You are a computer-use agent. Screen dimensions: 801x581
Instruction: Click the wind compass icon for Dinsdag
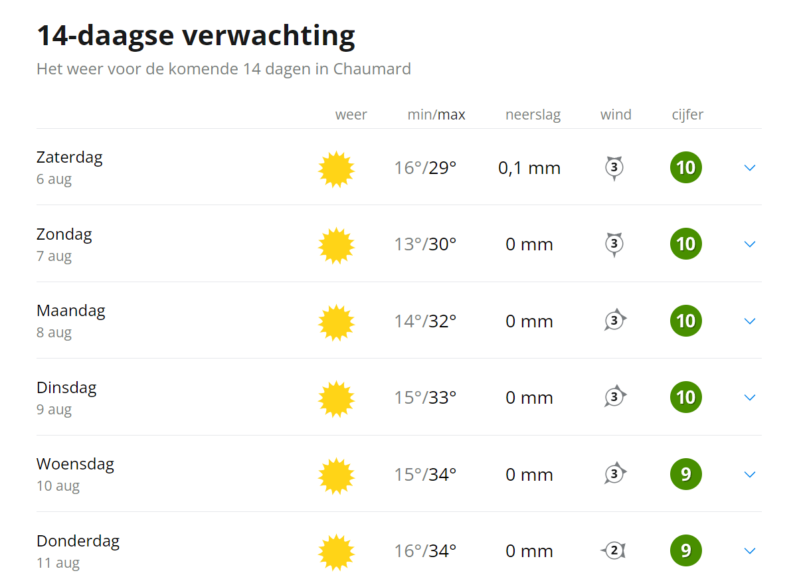pos(615,396)
